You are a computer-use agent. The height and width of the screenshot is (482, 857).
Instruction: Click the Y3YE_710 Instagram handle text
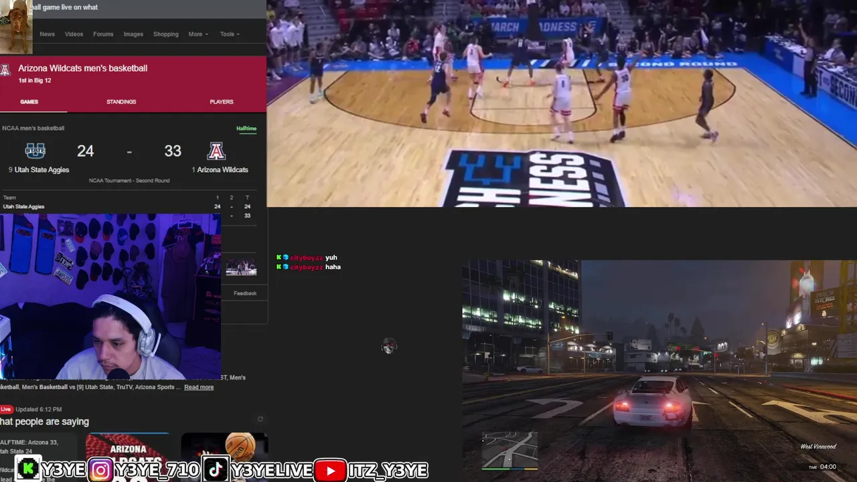pyautogui.click(x=157, y=471)
